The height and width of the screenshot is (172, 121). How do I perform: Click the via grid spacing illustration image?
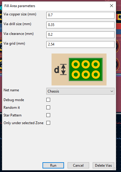pyautogui.click(x=79, y=69)
